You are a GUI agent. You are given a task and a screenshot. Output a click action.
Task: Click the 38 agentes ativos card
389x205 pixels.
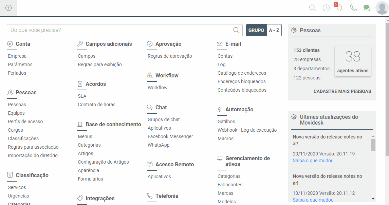[353, 61]
